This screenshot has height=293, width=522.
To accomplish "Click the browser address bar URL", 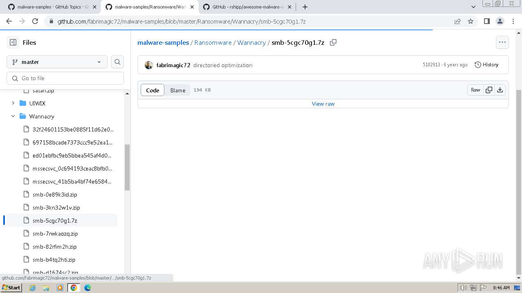I will (x=181, y=21).
